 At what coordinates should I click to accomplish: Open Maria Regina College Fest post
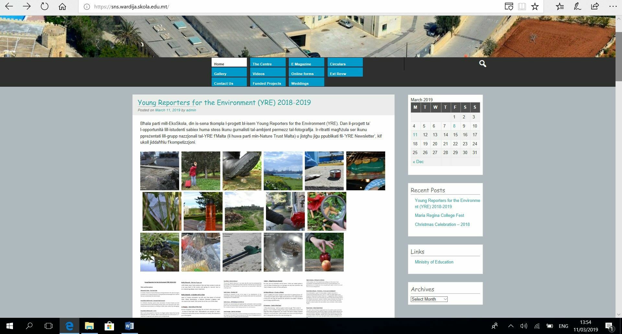tap(439, 216)
